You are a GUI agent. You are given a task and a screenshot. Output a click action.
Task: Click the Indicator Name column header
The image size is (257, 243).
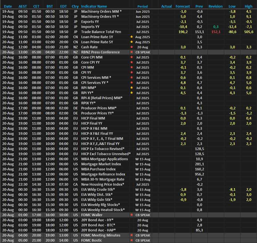coord(94,6)
